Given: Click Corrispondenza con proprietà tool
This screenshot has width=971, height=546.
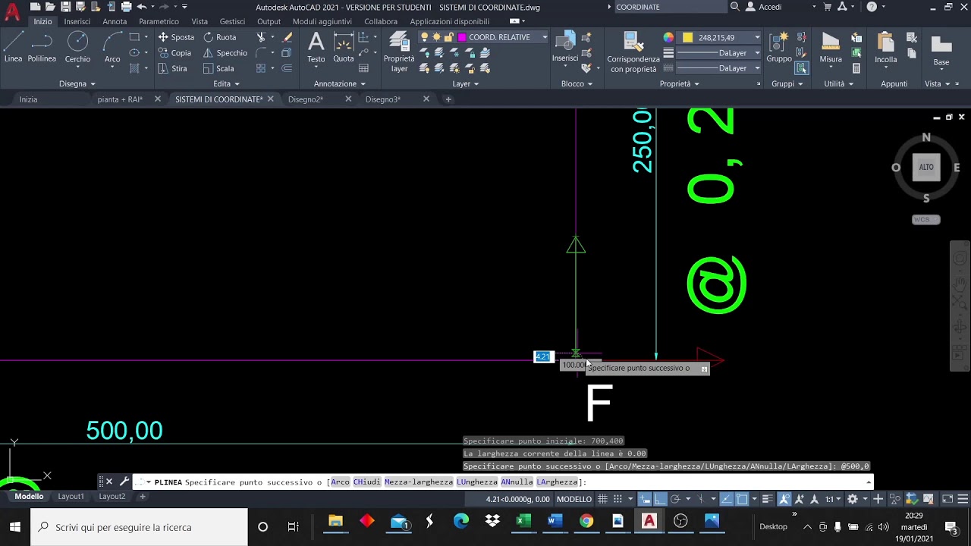Looking at the screenshot, I should [633, 52].
